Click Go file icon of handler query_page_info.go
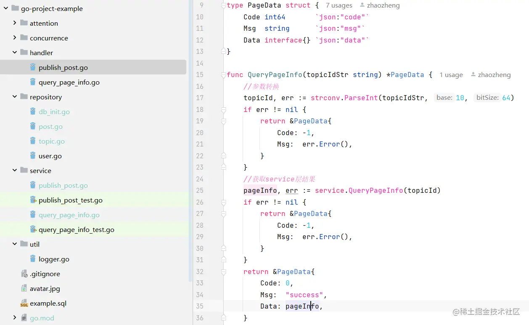Image resolution: width=529 pixels, height=325 pixels. [33, 82]
